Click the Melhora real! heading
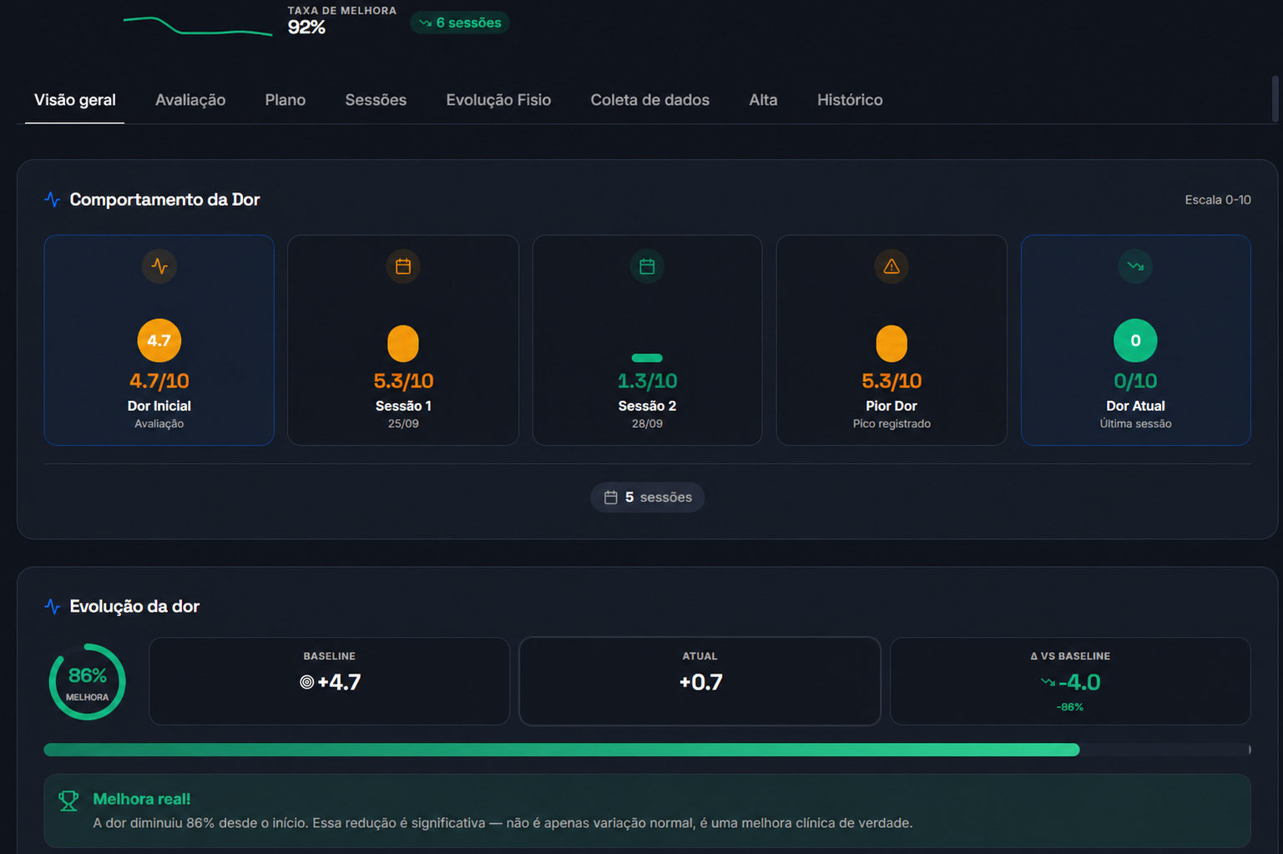This screenshot has width=1283, height=854. tap(142, 799)
